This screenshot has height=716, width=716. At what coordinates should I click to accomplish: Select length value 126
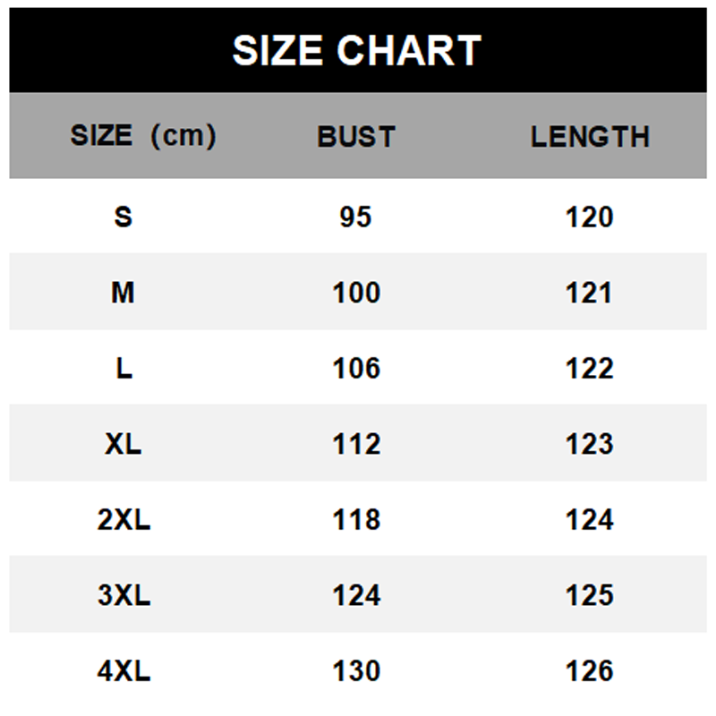click(590, 670)
